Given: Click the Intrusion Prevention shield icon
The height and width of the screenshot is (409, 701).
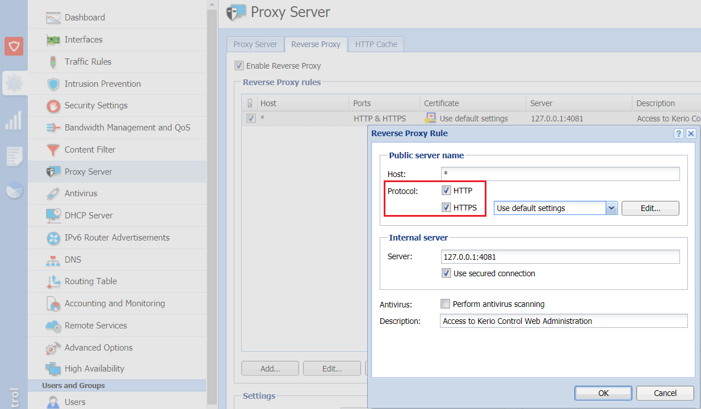Looking at the screenshot, I should [x=53, y=84].
